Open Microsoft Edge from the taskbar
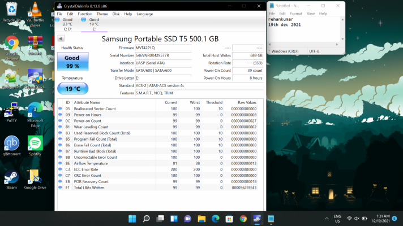This screenshot has width=403, height=226. pos(216,219)
